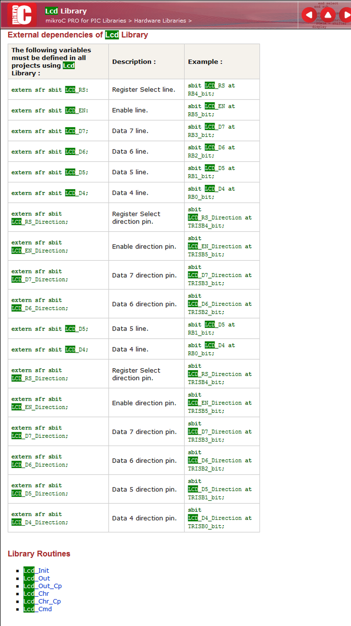The width and height of the screenshot is (351, 626).
Task: Open the Lcd_Init routine link
Action: 36,571
